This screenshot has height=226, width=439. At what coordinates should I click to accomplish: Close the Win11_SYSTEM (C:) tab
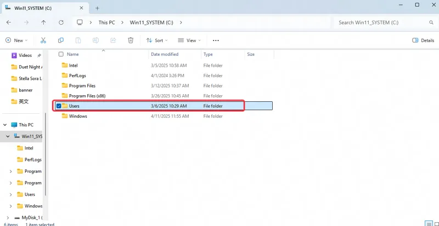[81, 8]
